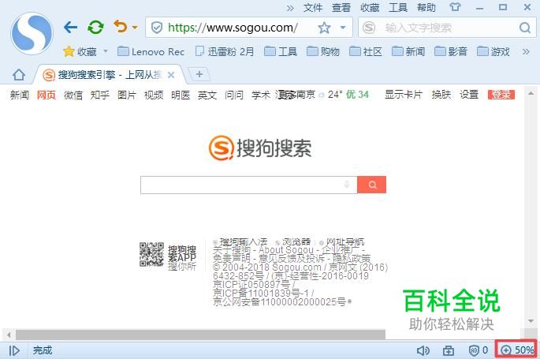This screenshot has height=359, width=540.
Task: Click 英文 in page navigation
Action: pos(207,95)
